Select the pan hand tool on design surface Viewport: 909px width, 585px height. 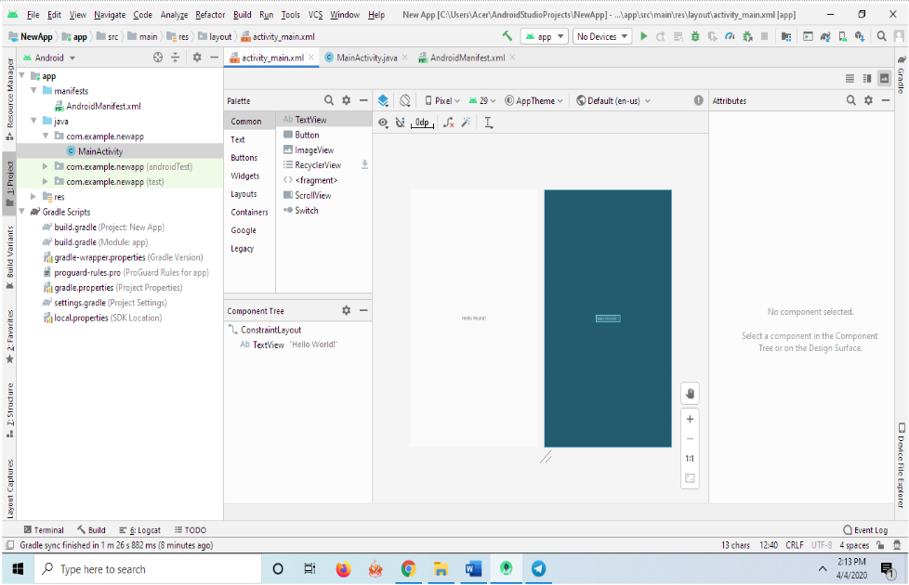690,393
